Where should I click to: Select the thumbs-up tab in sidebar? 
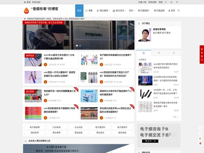point(144,53)
